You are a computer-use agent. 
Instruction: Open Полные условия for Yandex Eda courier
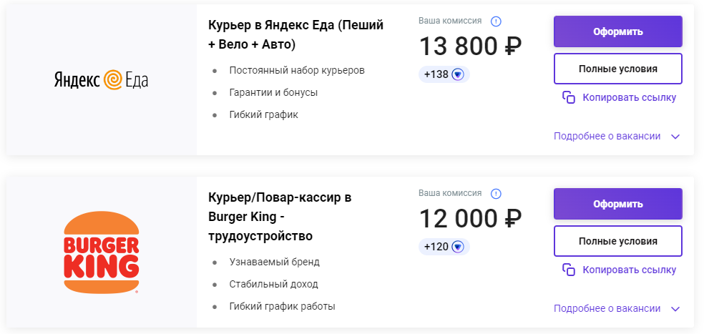618,69
